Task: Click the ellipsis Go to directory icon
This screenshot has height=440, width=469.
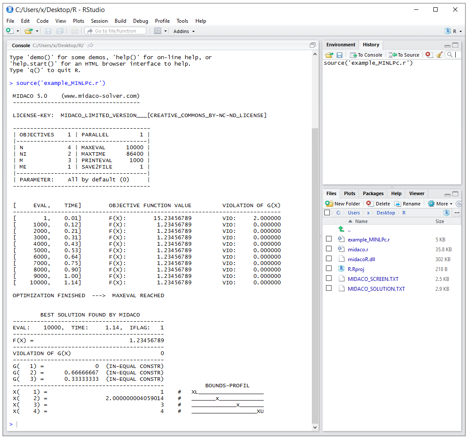Action: [457, 213]
